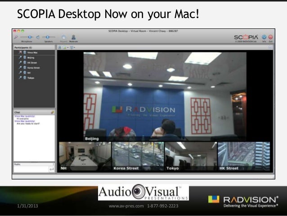Click the Participants (6) panel header
Image resolution: width=287 pixels, height=216 pixels.
[x=34, y=47]
